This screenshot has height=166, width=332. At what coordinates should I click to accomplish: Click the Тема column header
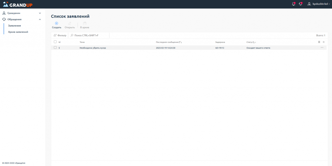coord(82,42)
